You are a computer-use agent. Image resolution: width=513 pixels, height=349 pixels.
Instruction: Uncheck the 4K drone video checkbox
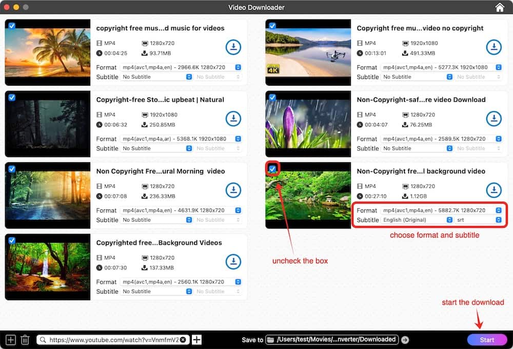(272, 26)
